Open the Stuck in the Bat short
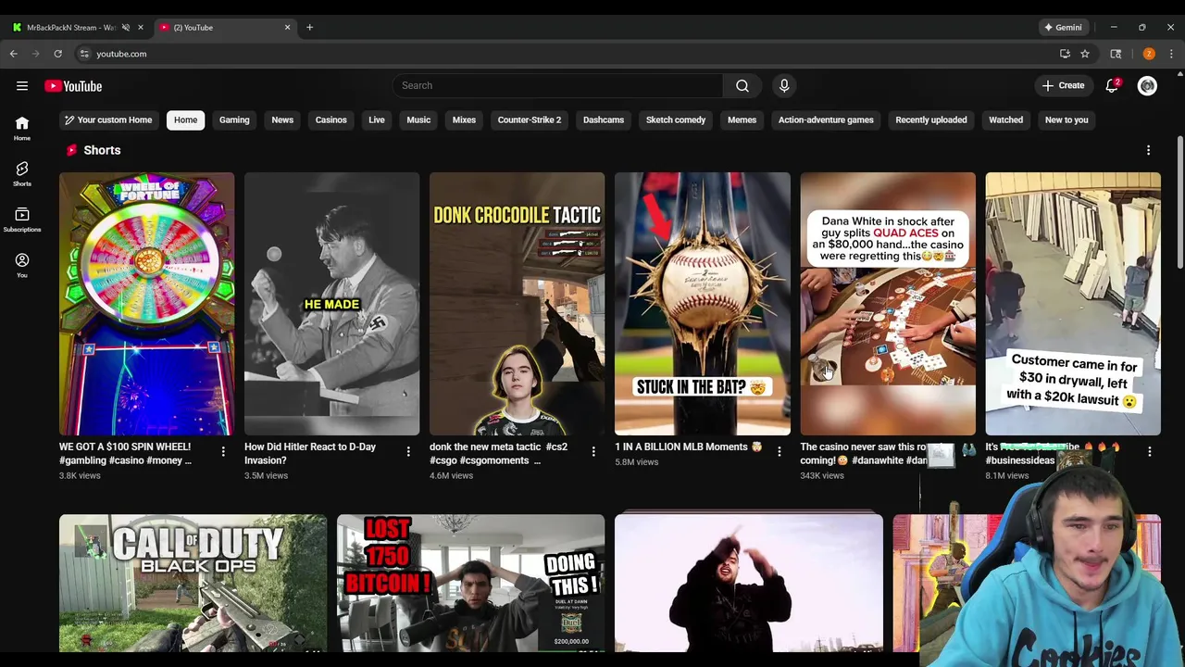 [x=703, y=304]
